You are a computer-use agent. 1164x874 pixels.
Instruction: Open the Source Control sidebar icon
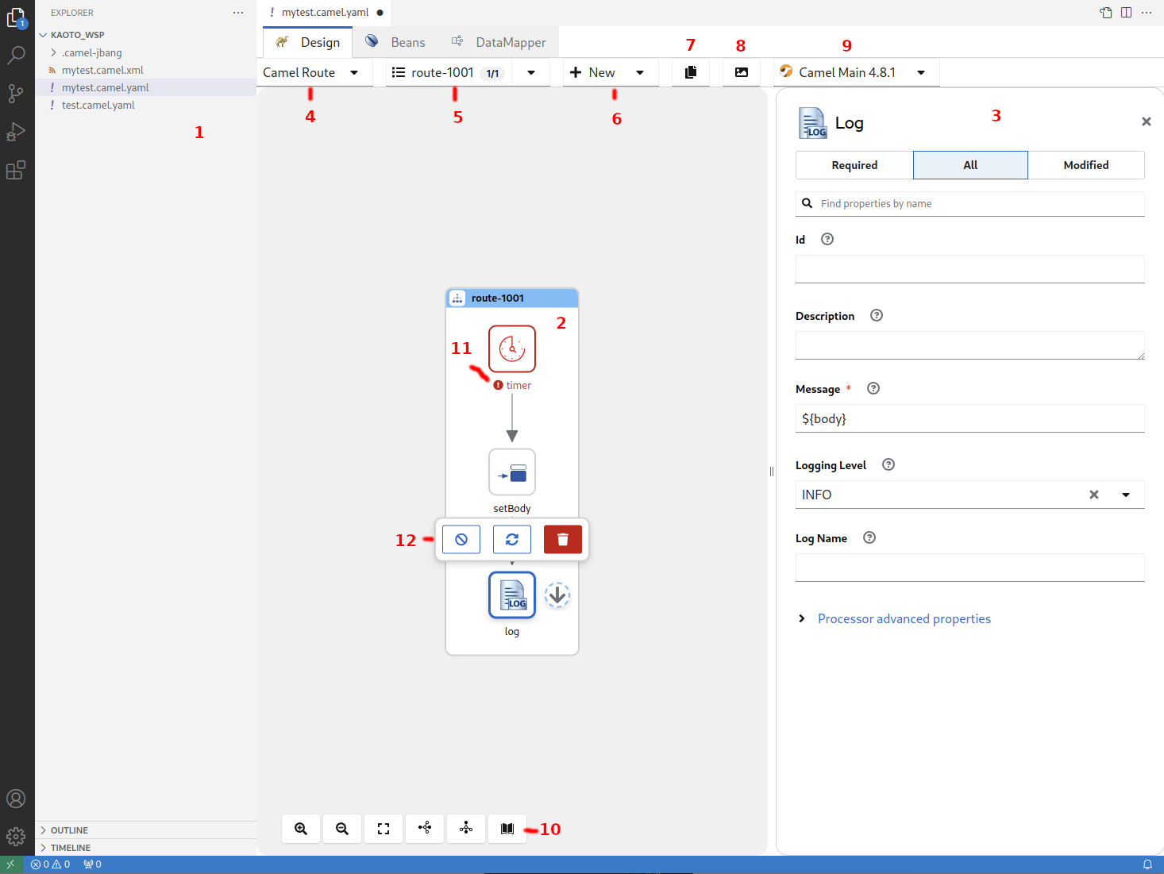pos(16,94)
